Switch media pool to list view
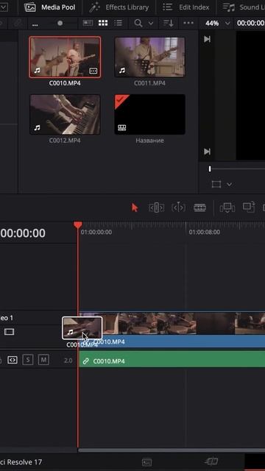The width and height of the screenshot is (265, 471). point(119,23)
